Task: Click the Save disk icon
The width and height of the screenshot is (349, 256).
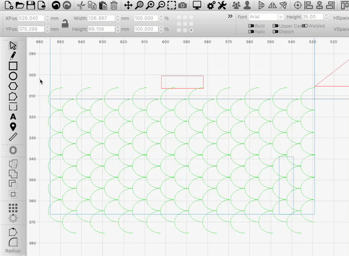Action: coord(31,5)
